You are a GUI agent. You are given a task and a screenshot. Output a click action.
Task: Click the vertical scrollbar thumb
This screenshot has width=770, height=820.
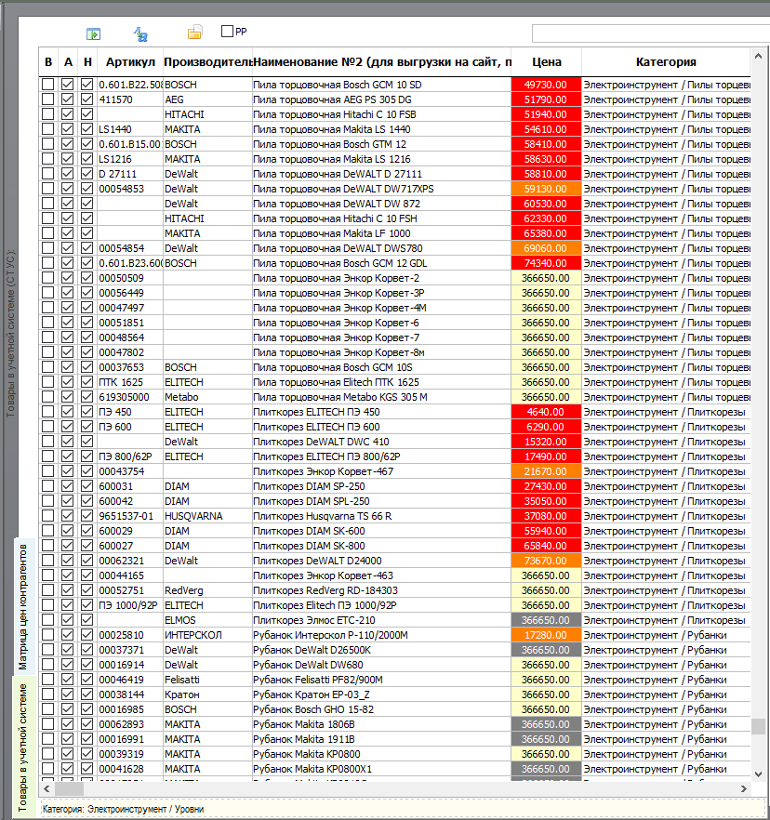click(759, 726)
